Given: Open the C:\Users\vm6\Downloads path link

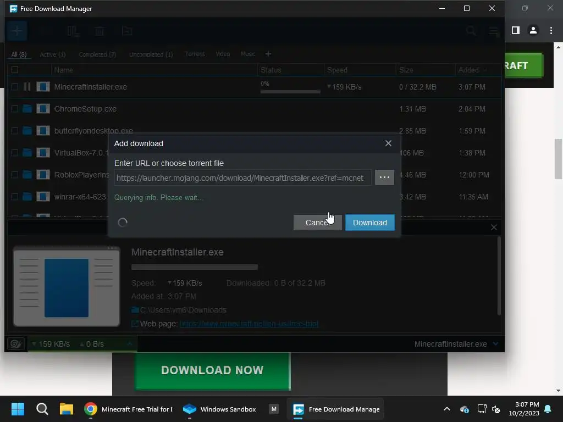Looking at the screenshot, I should (183, 310).
